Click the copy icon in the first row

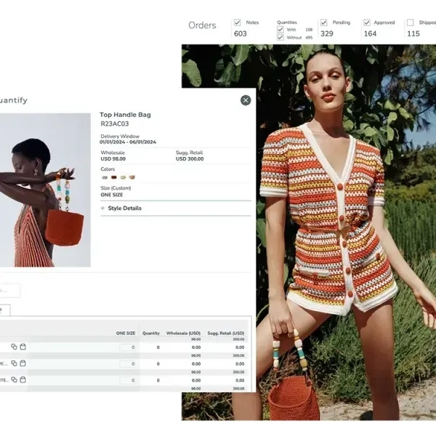click(x=14, y=347)
